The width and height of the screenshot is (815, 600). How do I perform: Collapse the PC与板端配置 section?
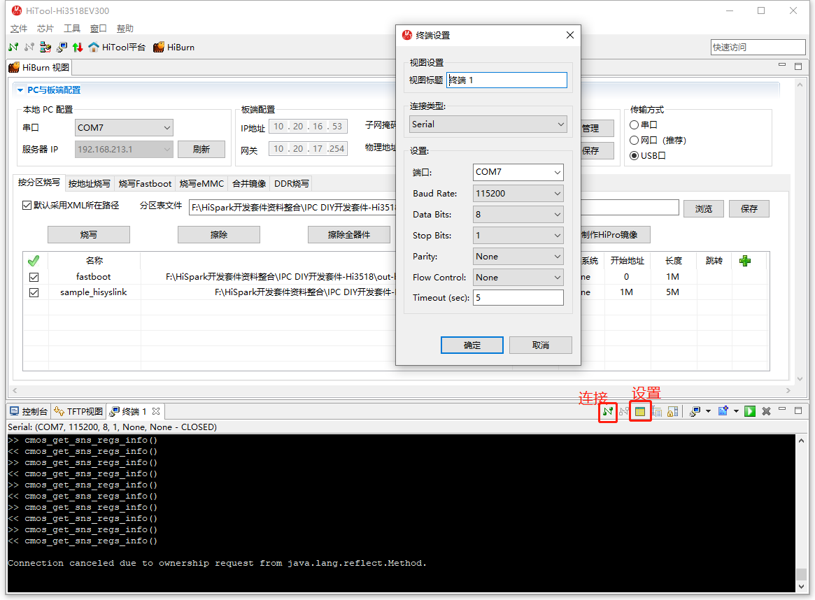[20, 90]
